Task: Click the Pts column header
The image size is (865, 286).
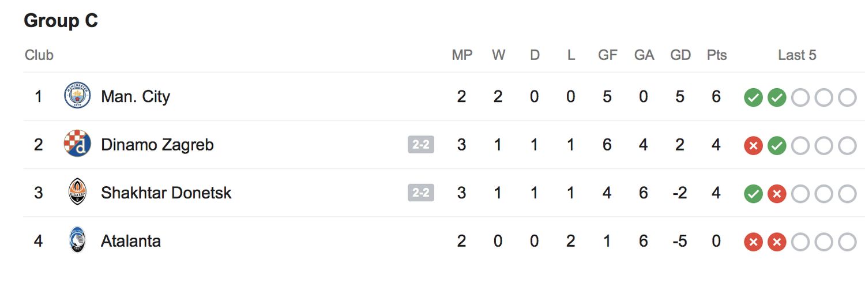Action: click(x=717, y=55)
